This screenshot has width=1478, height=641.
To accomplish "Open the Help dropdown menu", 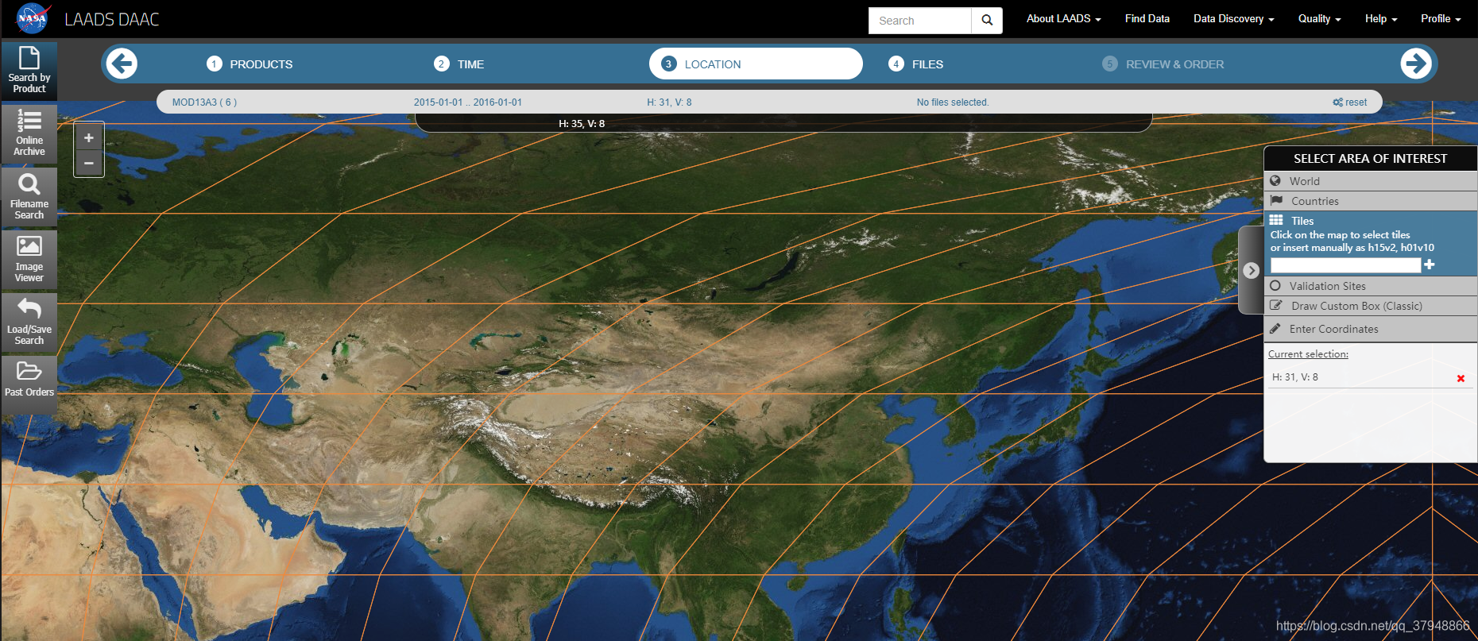I will (1381, 18).
